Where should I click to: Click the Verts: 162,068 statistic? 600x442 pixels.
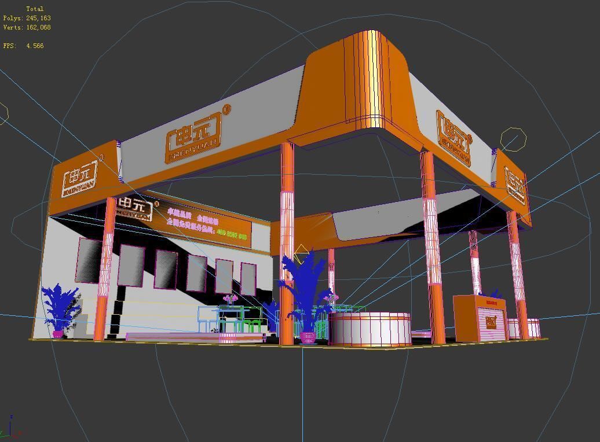[27, 27]
